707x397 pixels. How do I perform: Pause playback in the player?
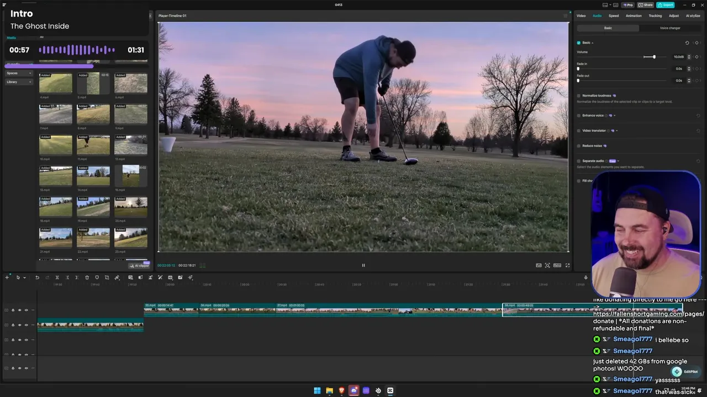[x=363, y=265]
